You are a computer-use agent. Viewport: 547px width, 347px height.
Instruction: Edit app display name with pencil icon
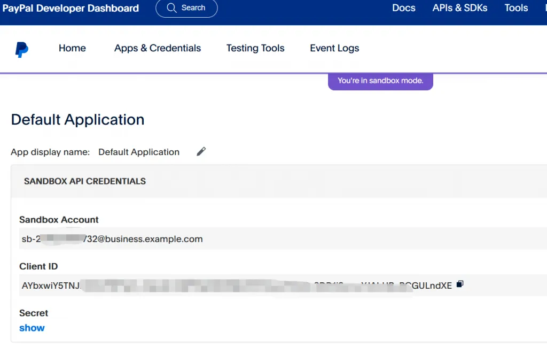pyautogui.click(x=201, y=152)
